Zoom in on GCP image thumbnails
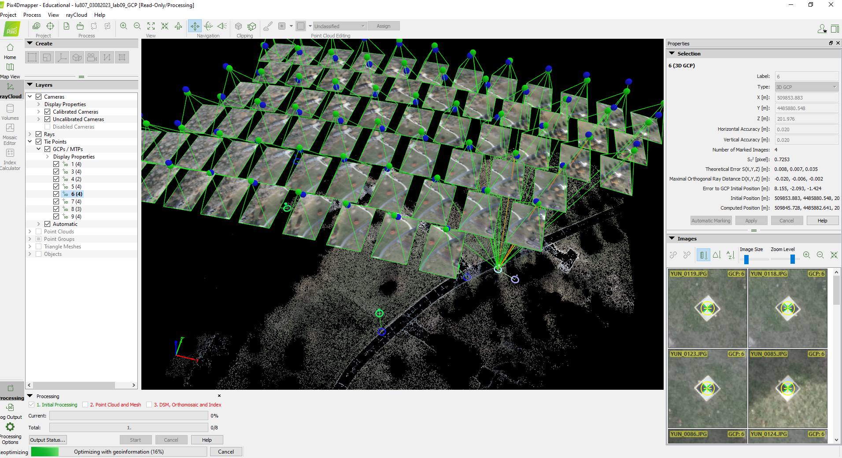Image resolution: width=842 pixels, height=458 pixels. click(807, 255)
